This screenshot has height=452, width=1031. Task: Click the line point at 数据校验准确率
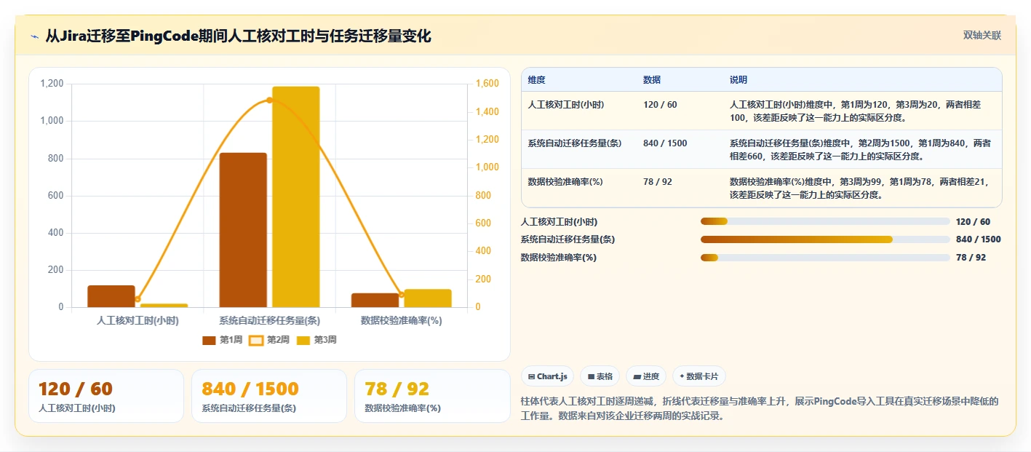402,295
